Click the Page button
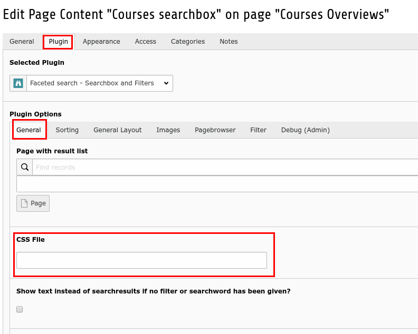 33,203
